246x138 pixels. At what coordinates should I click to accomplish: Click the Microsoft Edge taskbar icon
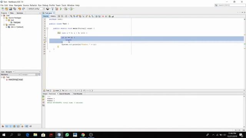coord(27,135)
